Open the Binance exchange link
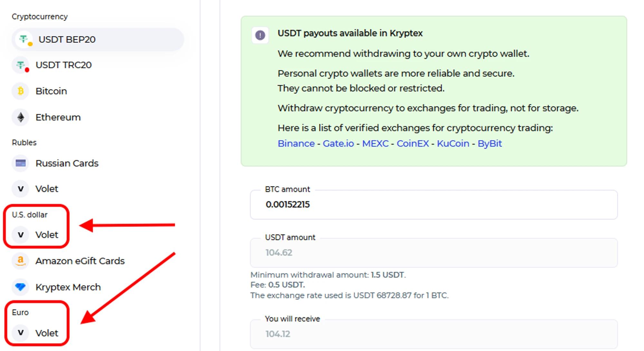The height and width of the screenshot is (351, 644). point(296,144)
